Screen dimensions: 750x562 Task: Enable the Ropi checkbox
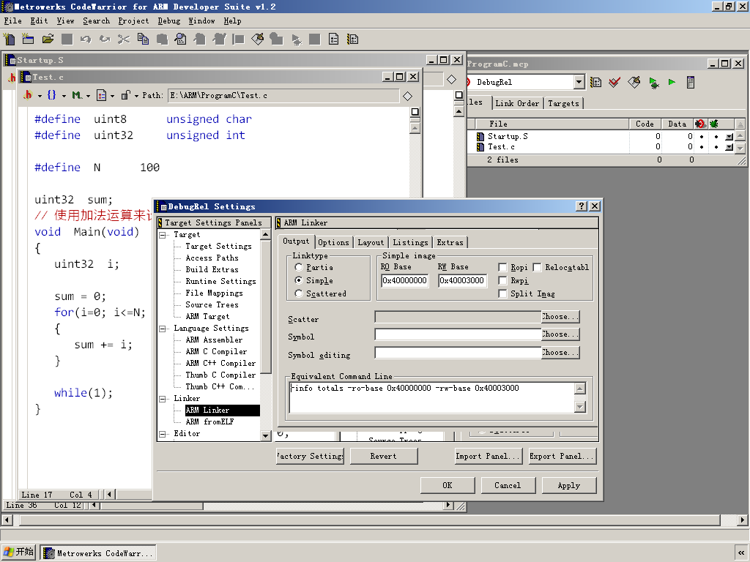(x=502, y=267)
